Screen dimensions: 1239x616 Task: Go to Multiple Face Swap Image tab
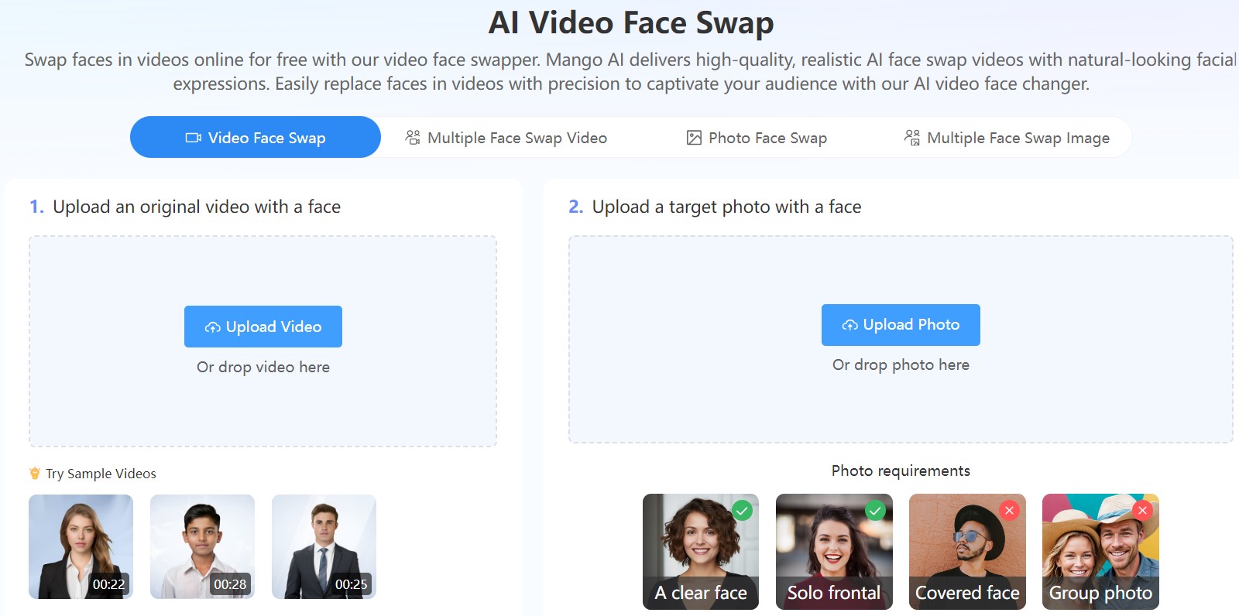(1007, 138)
